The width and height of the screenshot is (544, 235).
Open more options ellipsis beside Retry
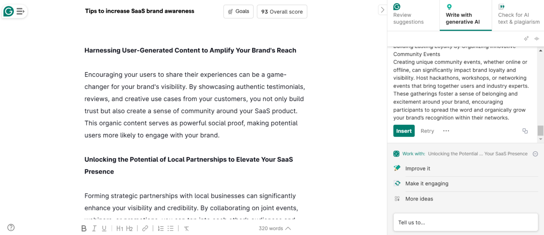[446, 131]
